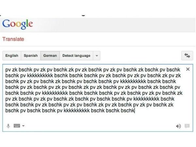Click kkkkkkkkkk on the last text line
Image resolution: width=196 pixels, height=147 pixels.
[x=77, y=110]
